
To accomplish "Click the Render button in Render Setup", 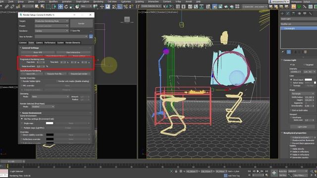I will click(x=81, y=23).
